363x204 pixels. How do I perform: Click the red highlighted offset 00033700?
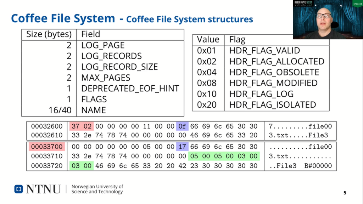[47, 147]
